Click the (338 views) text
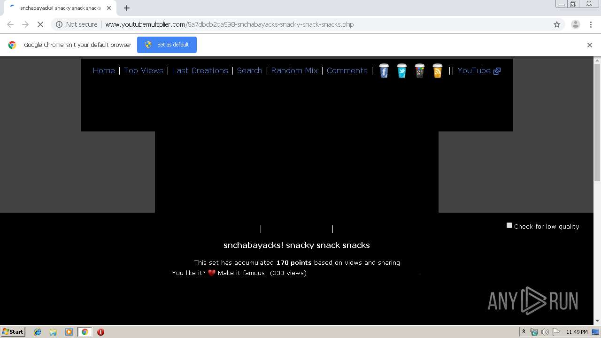 tap(288, 273)
